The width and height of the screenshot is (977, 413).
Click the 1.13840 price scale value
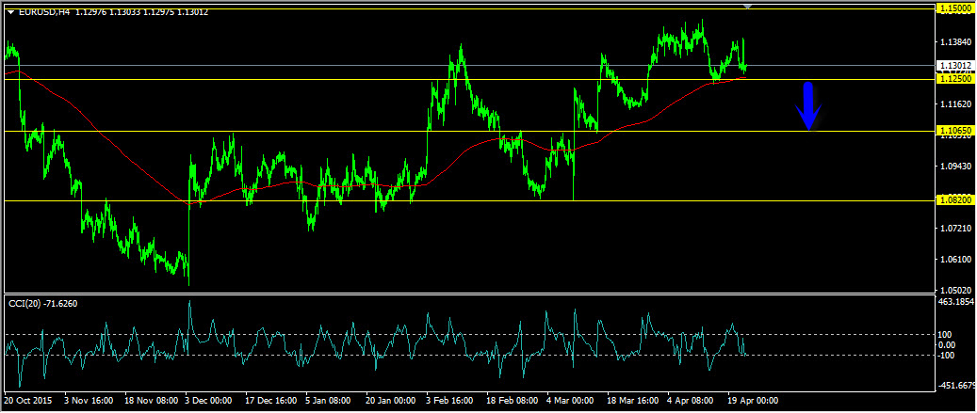pyautogui.click(x=954, y=43)
